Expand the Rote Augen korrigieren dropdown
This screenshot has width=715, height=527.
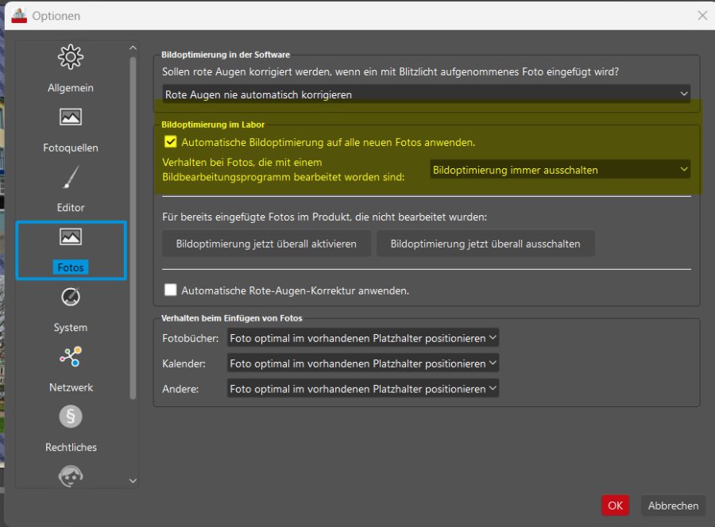point(426,94)
